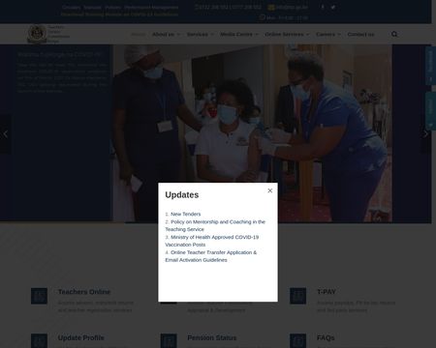Open Policy on Mentorship and Coaching link
This screenshot has height=348, width=436.
click(x=215, y=225)
